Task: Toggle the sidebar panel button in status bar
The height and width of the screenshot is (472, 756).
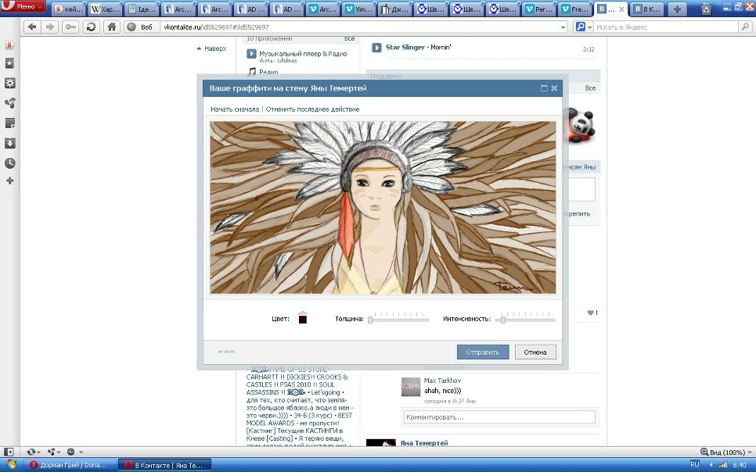Action: click(9, 452)
